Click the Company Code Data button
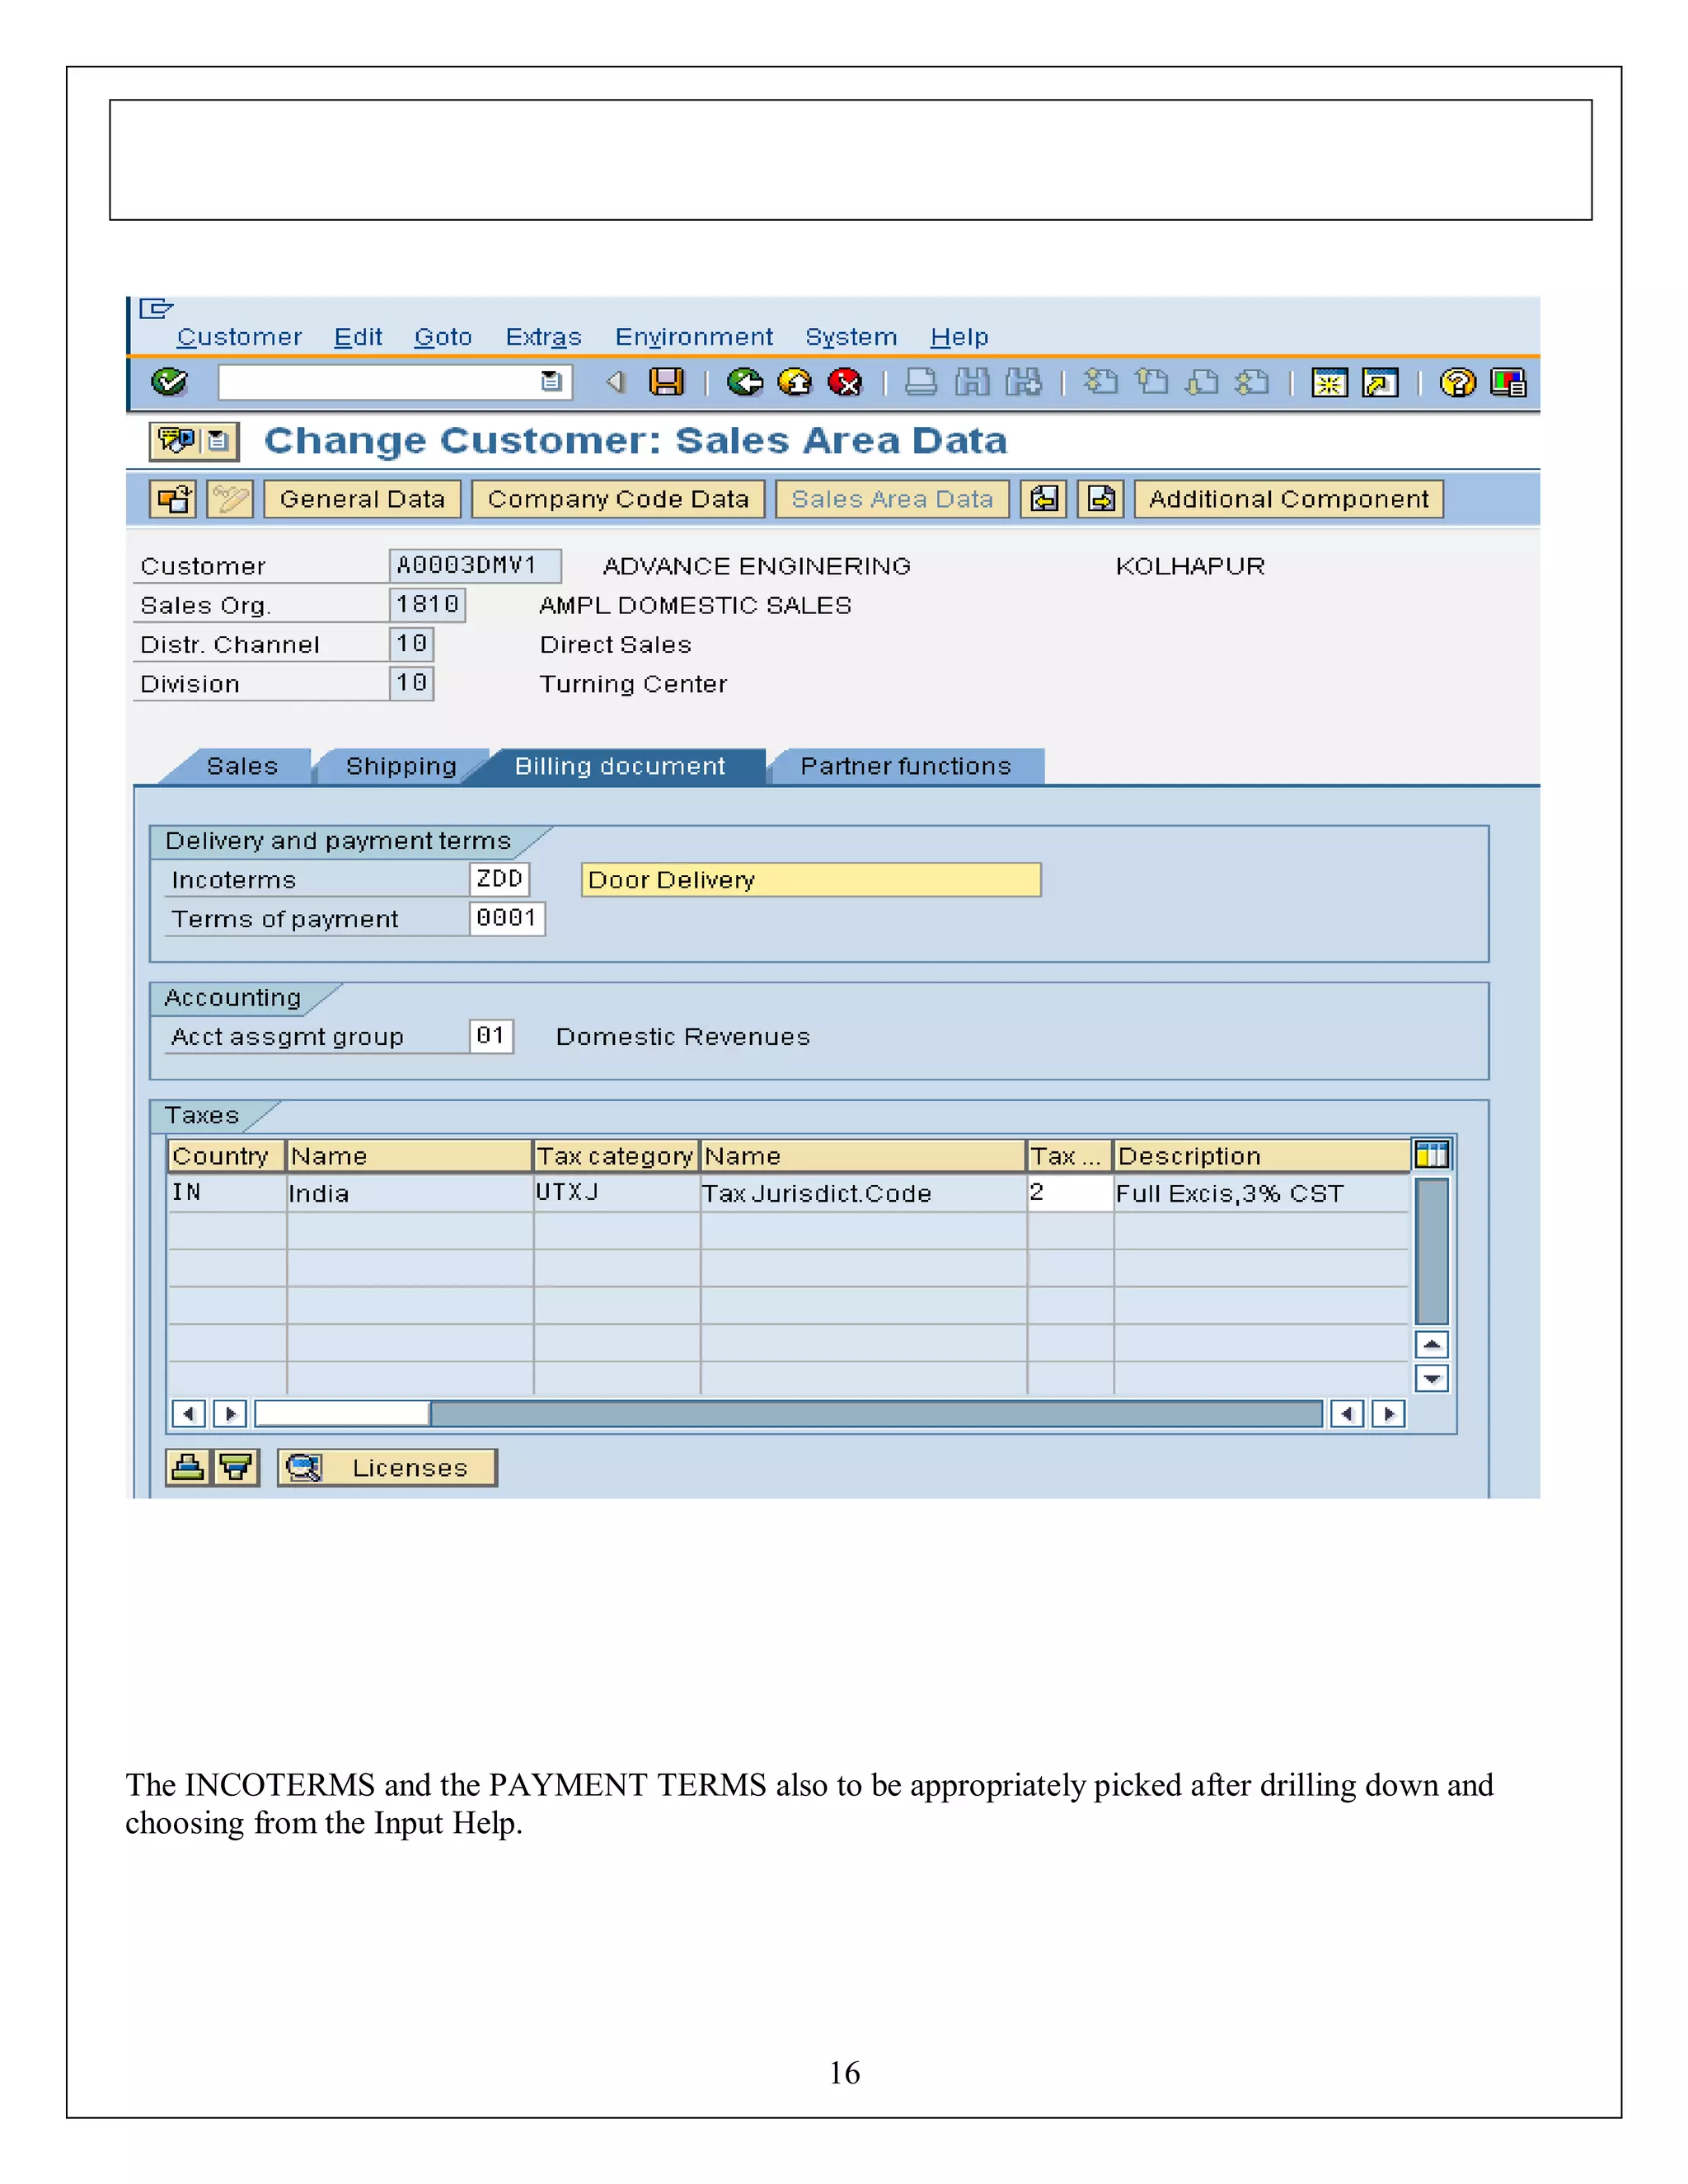The image size is (1688, 2184). coord(618,499)
